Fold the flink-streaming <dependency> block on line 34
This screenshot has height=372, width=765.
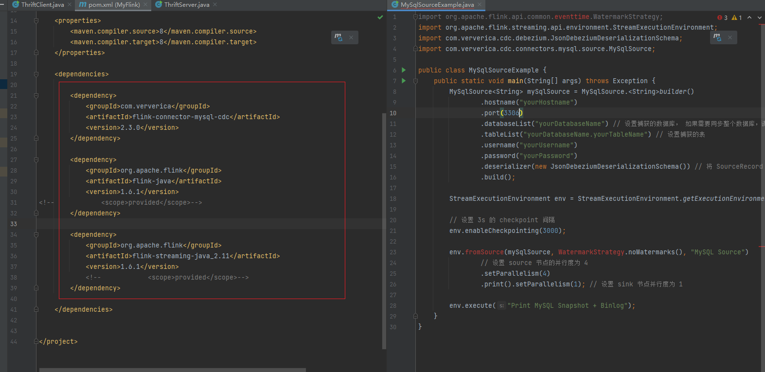pos(36,235)
